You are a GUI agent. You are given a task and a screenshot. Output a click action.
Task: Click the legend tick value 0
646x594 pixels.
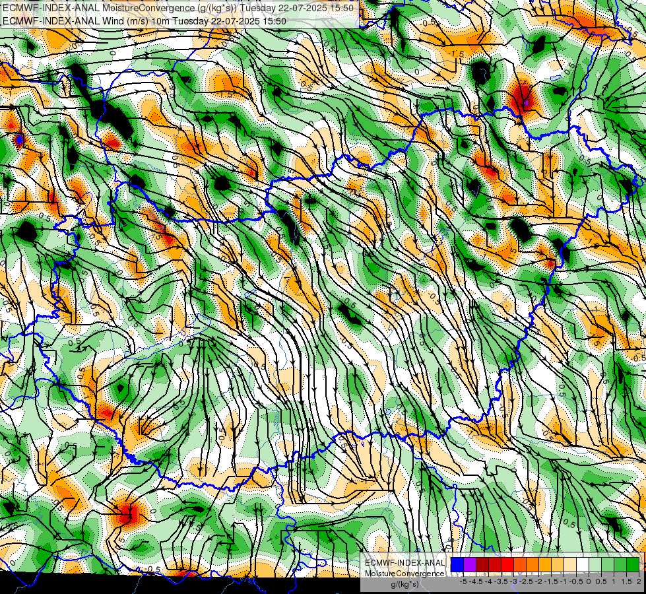click(589, 581)
